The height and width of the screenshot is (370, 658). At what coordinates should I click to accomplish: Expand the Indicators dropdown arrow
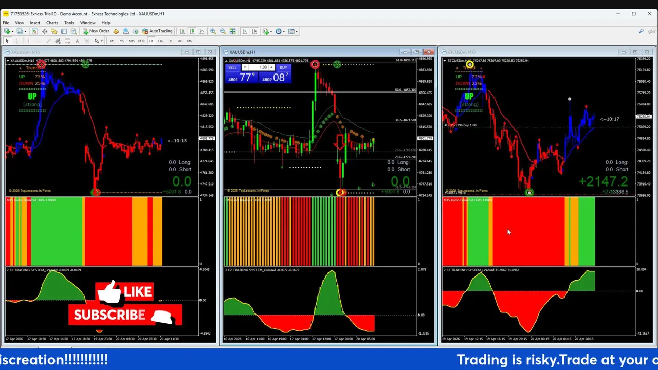point(271,31)
